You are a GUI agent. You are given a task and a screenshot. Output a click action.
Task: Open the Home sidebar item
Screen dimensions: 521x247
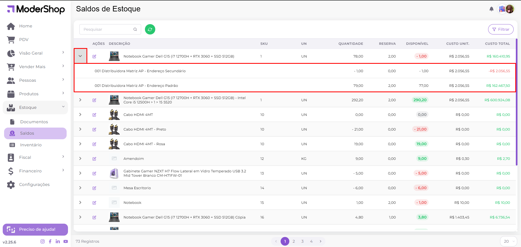click(x=35, y=26)
